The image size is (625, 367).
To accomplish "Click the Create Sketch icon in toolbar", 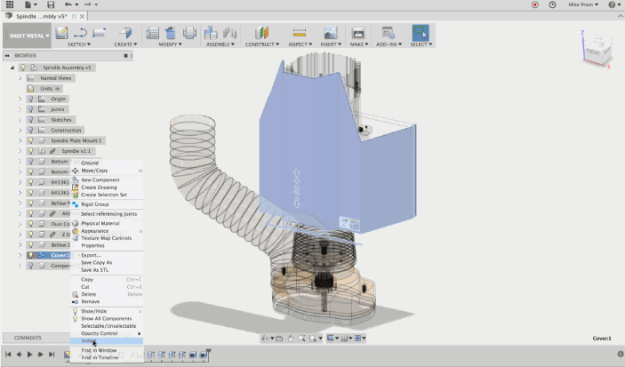I will (x=62, y=33).
